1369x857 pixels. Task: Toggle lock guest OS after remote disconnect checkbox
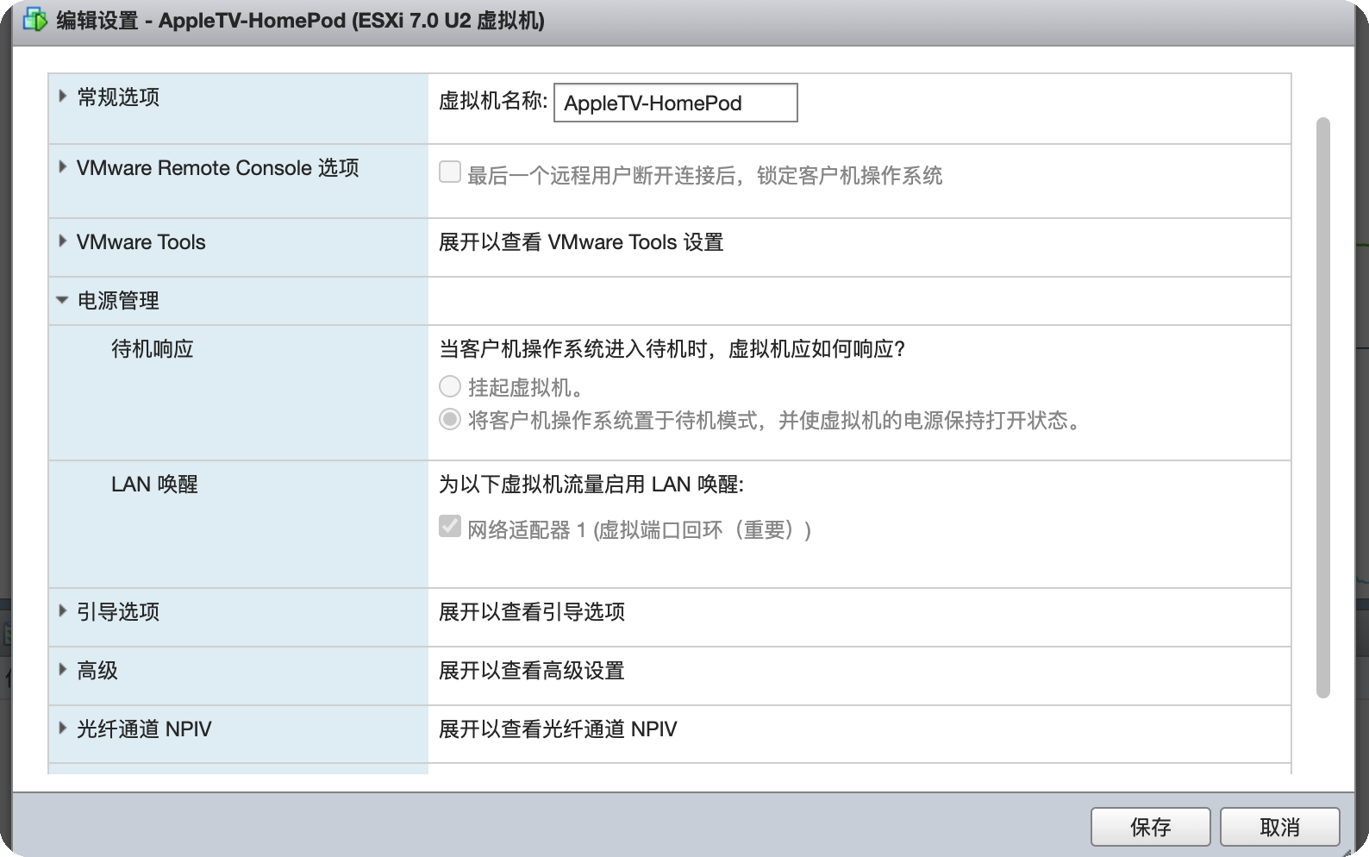(450, 172)
